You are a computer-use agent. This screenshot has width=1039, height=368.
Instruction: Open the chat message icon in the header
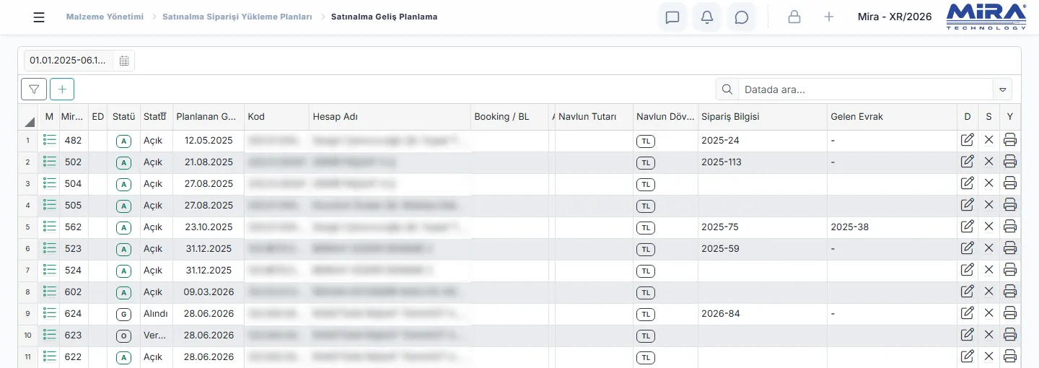pos(672,17)
